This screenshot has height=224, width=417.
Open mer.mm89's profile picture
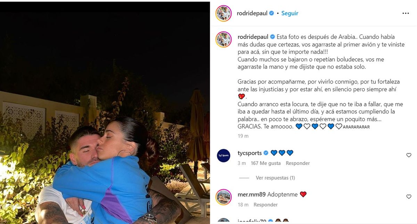(x=223, y=197)
